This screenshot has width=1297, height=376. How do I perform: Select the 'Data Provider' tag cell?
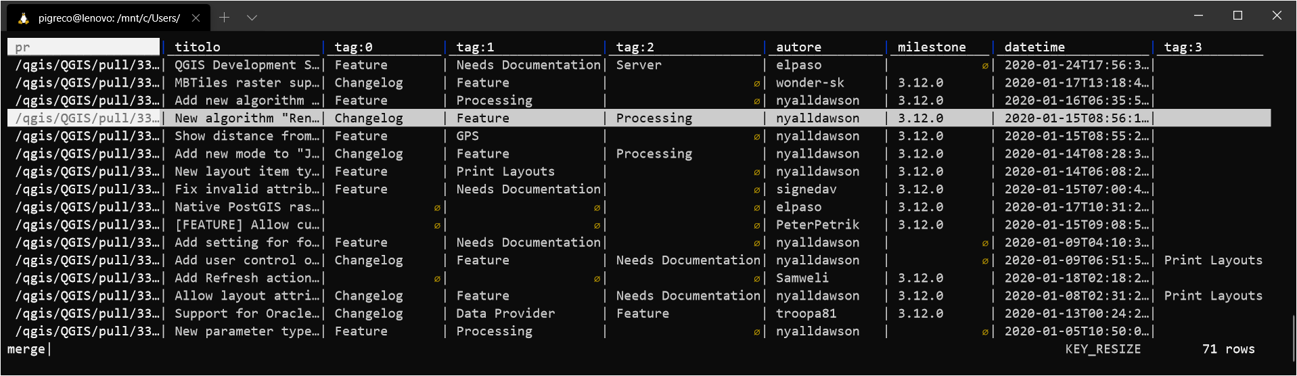coord(505,313)
